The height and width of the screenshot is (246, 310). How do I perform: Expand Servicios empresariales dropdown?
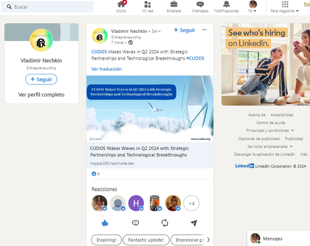click(270, 146)
